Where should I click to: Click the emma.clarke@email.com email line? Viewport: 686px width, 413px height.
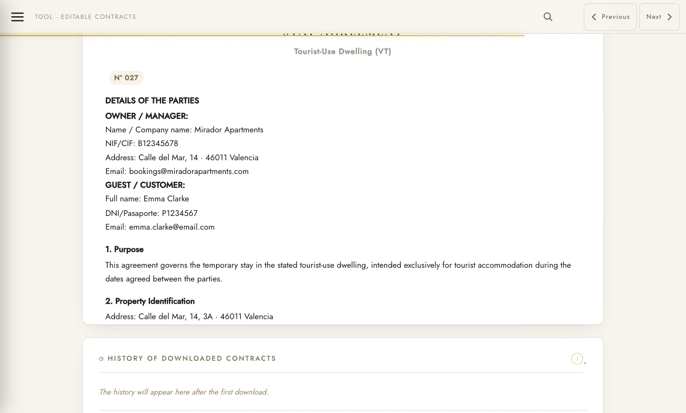pos(160,227)
